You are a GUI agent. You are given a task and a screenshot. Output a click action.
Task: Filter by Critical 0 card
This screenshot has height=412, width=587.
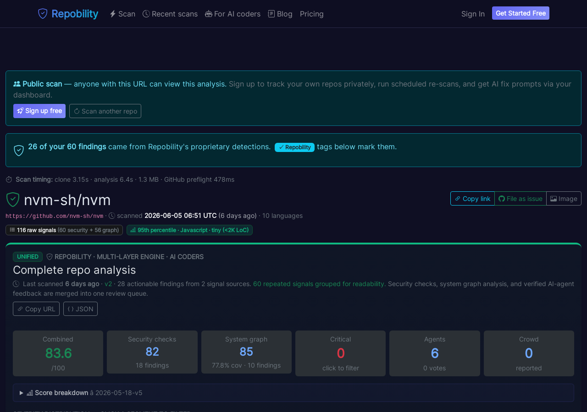pos(340,353)
